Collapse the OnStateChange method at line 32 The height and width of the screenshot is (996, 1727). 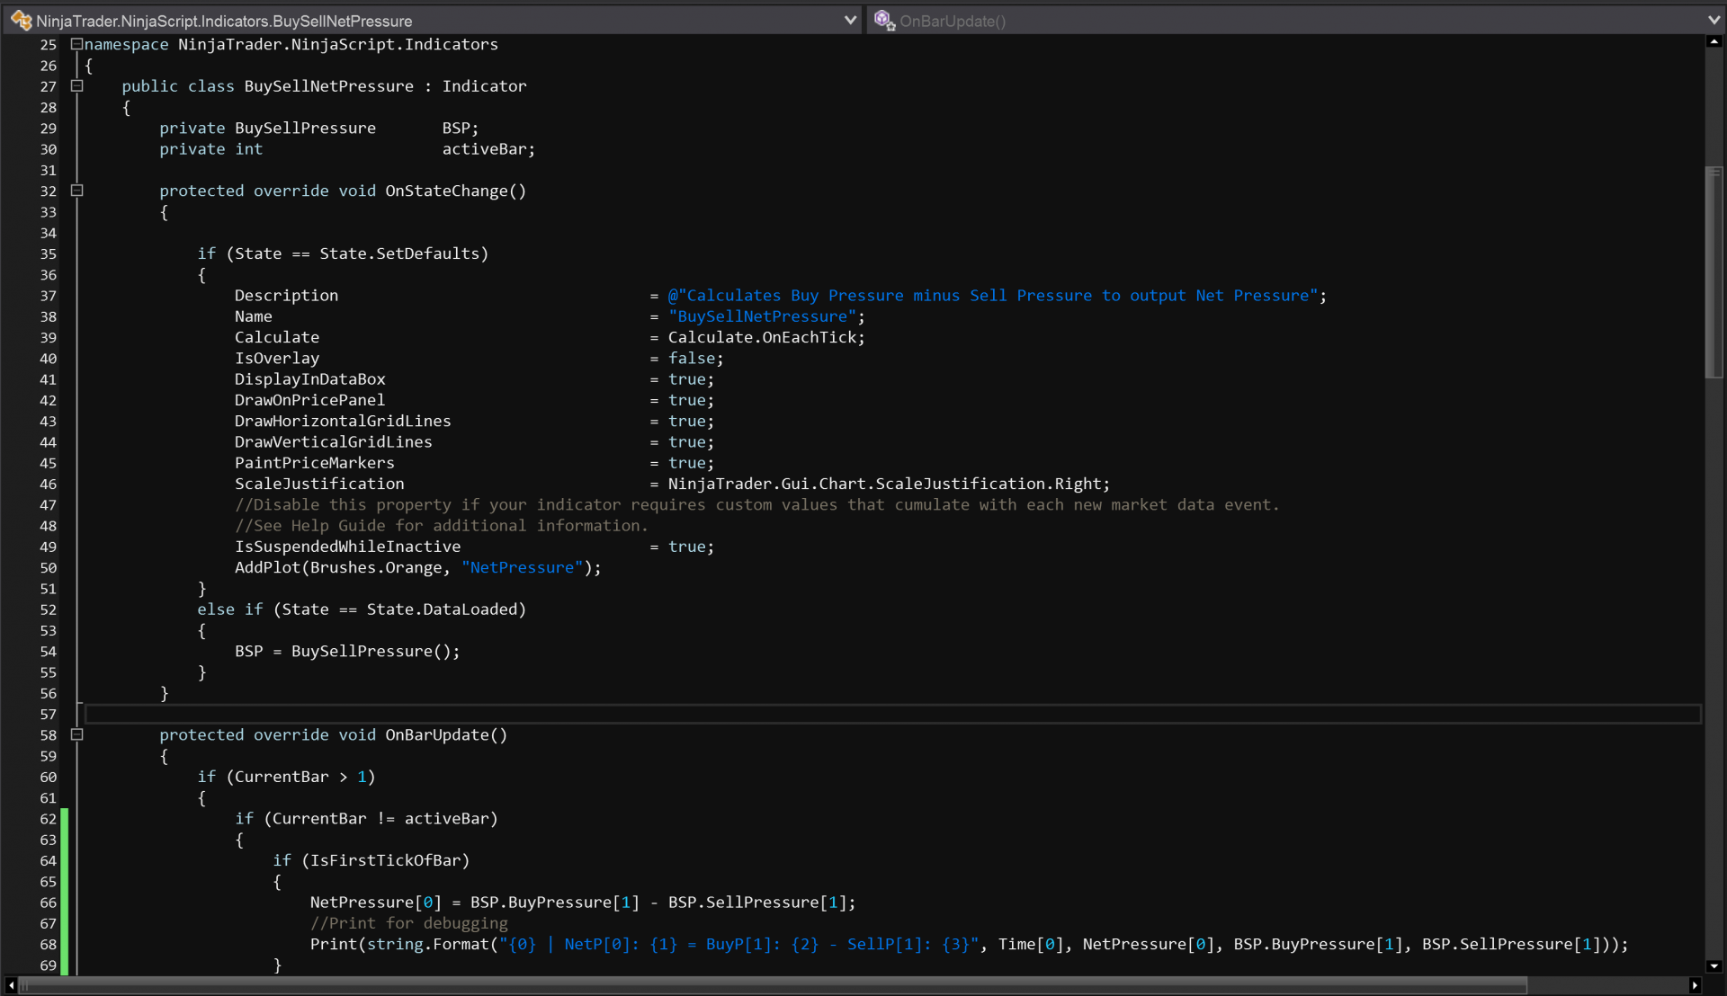[76, 191]
